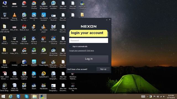Open Skype from the taskbar
This screenshot has width=177, height=99.
(x=27, y=97)
